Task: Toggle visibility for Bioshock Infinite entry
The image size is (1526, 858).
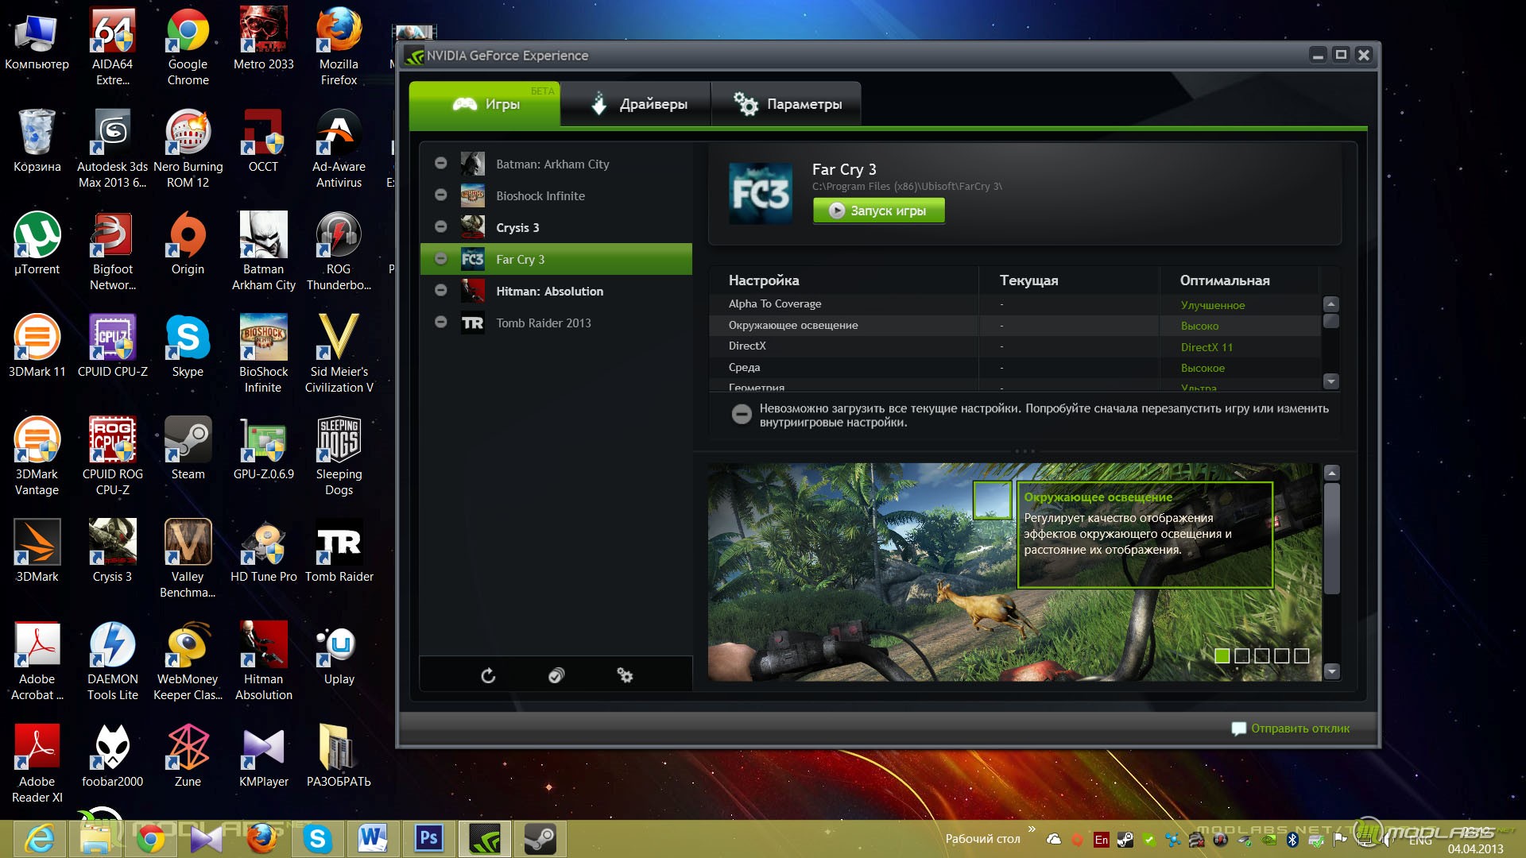Action: coord(440,195)
